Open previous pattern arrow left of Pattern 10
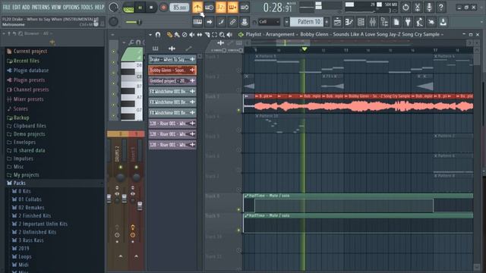 click(x=287, y=22)
